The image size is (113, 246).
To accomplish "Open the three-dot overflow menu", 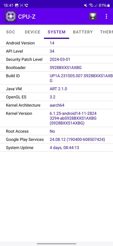I will click(x=107, y=16).
